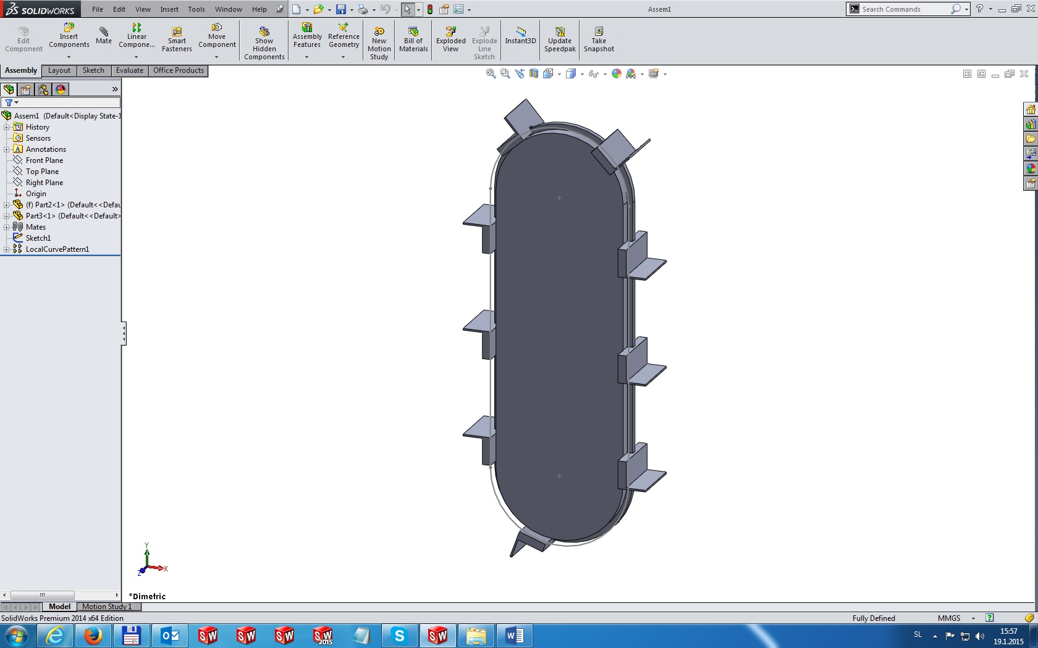Switch to Motion Study 1 tab
Screen dimensions: 1038x648
[x=107, y=607]
